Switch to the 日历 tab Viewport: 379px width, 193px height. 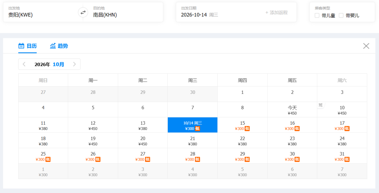28,46
